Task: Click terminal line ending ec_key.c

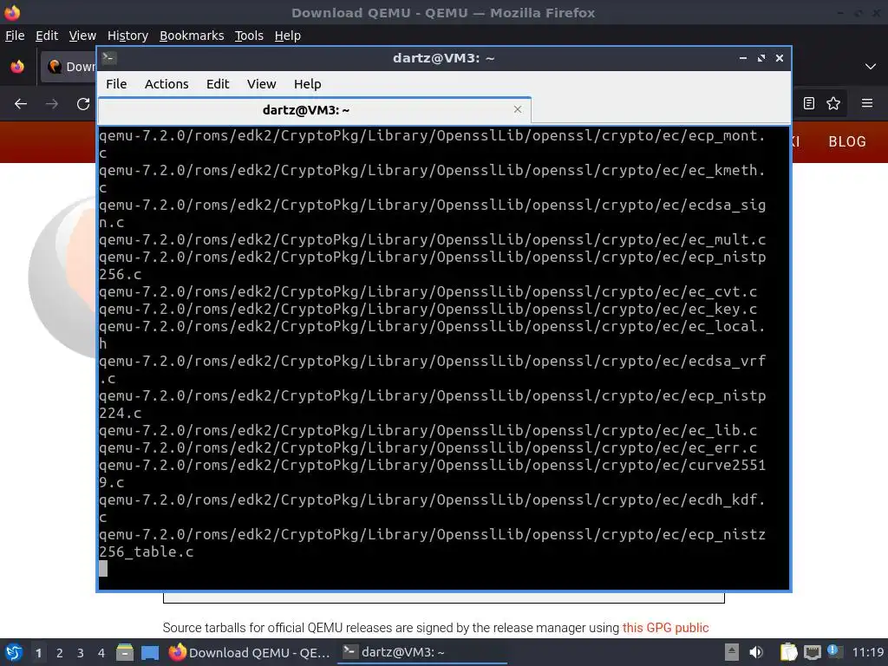Action: point(428,310)
